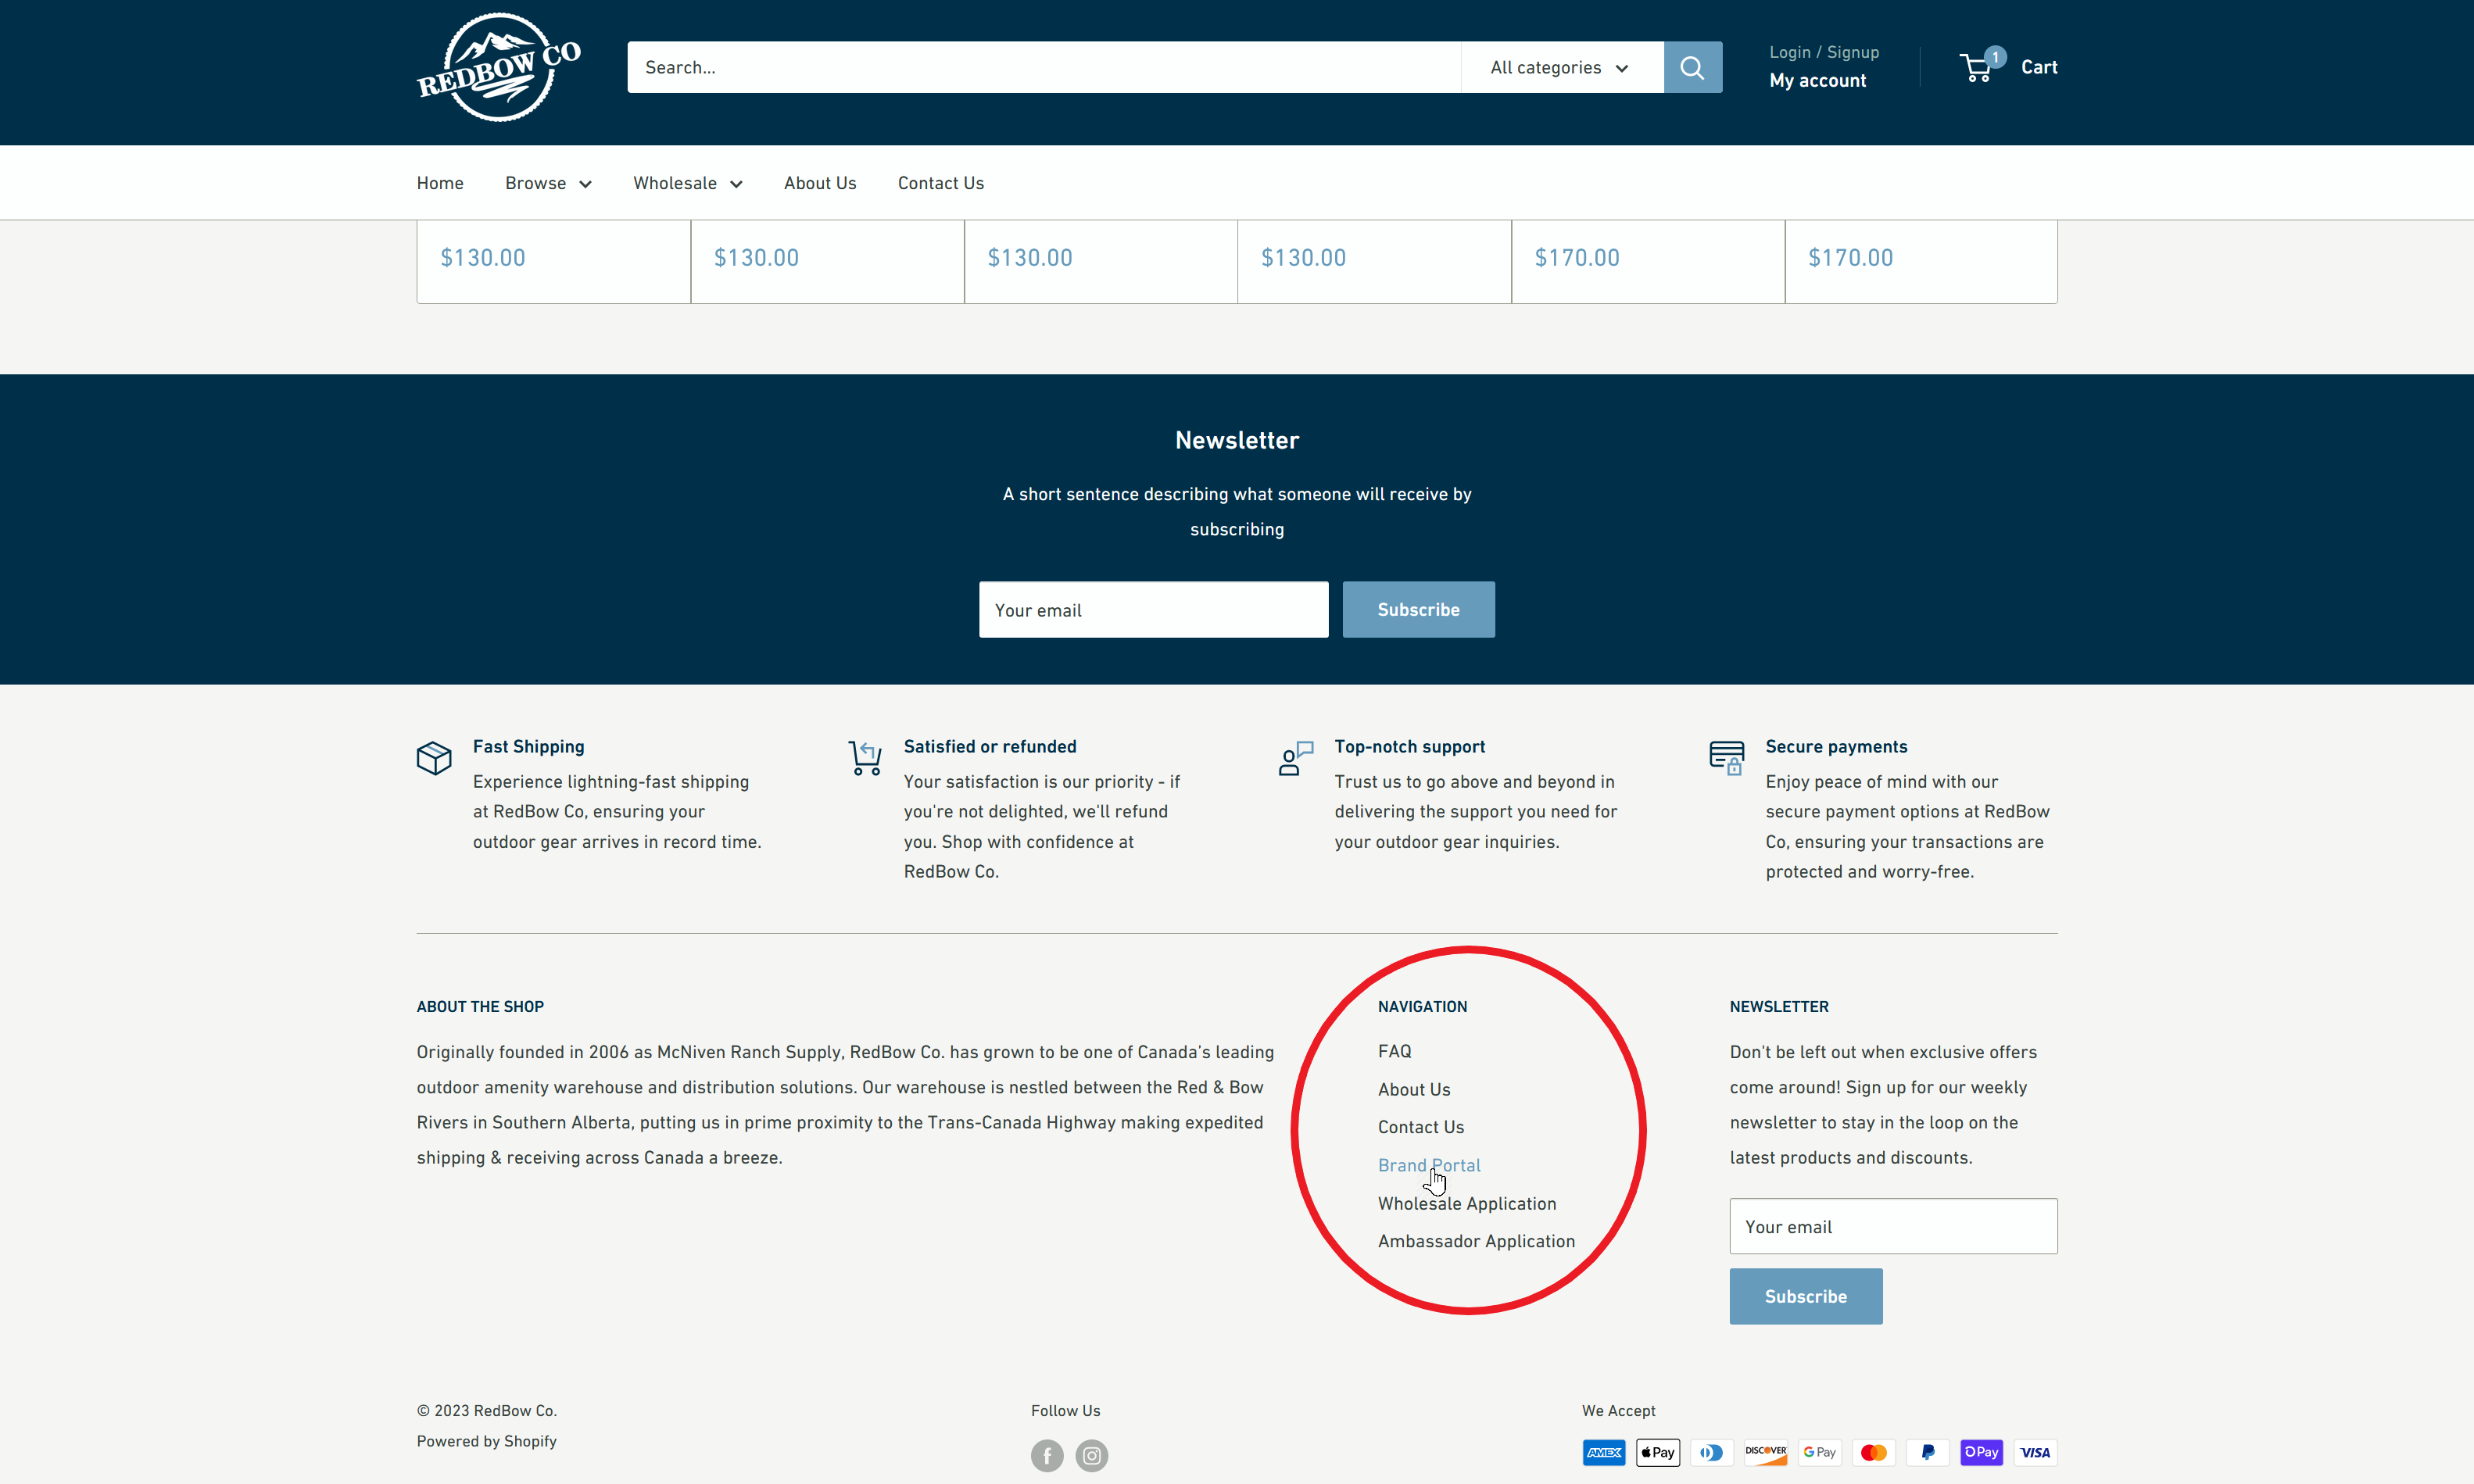The height and width of the screenshot is (1484, 2474).
Task: Expand the Wholesale navigation dropdown
Action: tap(687, 182)
